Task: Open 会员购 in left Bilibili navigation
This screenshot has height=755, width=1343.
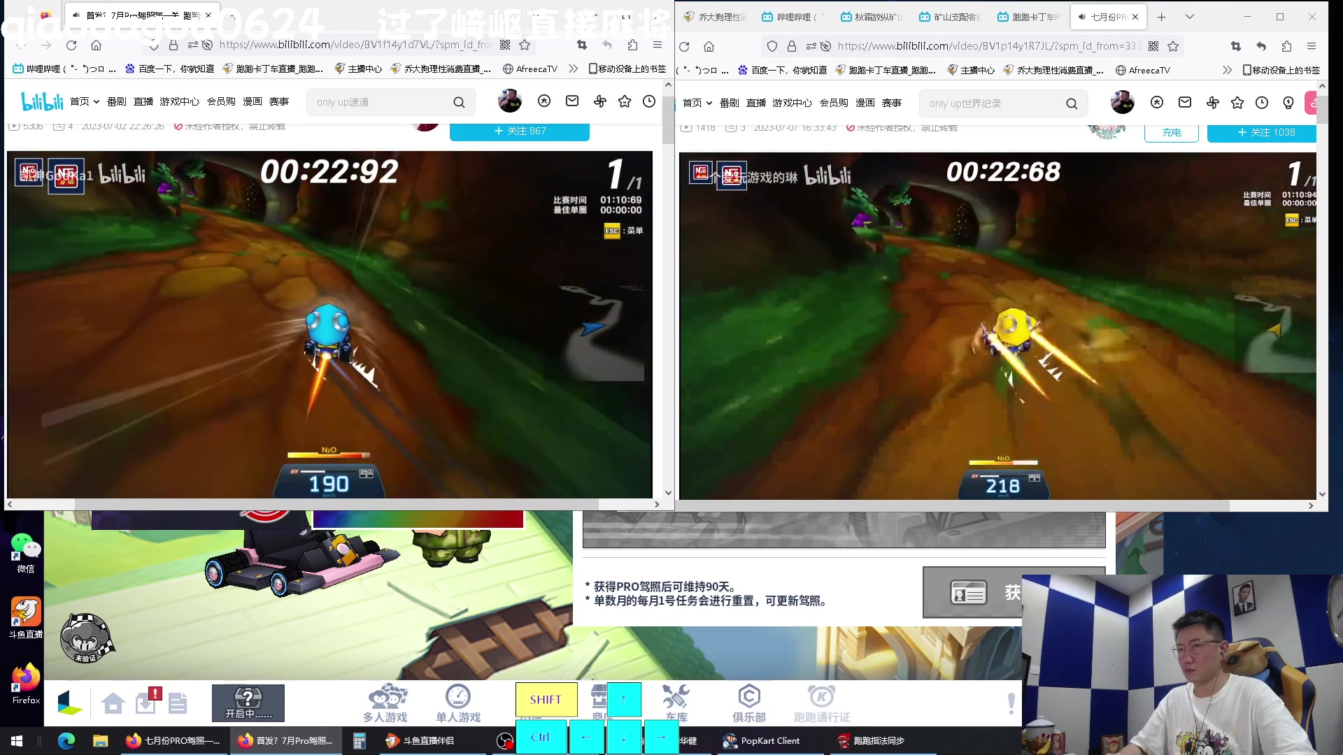Action: coord(221,102)
